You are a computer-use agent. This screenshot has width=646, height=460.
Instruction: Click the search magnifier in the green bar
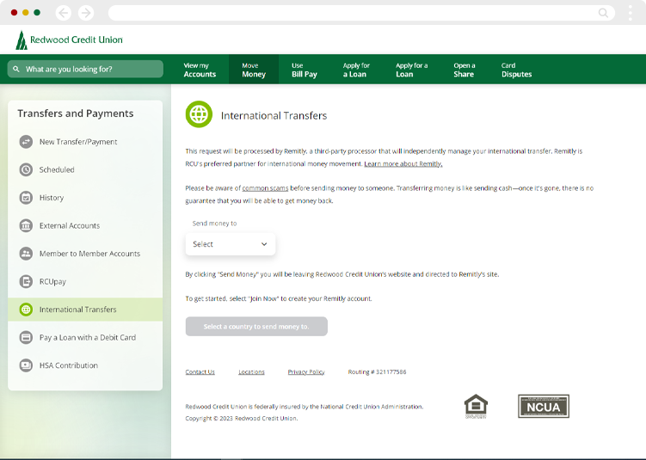(16, 69)
